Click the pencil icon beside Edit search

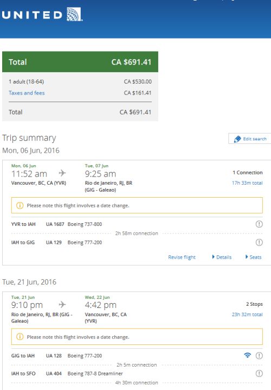tap(237, 139)
